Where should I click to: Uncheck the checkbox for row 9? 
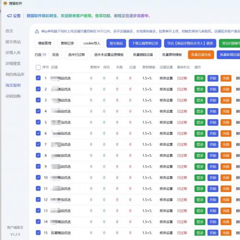[38, 166]
